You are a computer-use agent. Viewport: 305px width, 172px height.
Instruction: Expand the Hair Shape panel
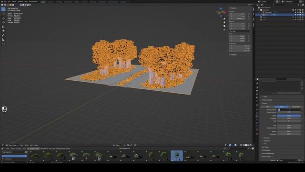[265, 147]
